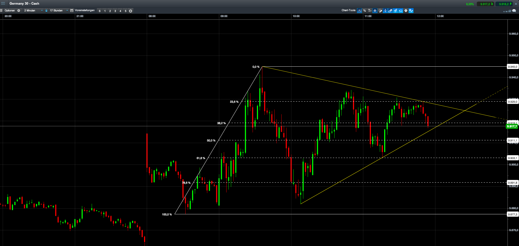Toggle the grid display icon in Chart-Tools
The width and height of the screenshot is (519, 246).
tap(375, 11)
